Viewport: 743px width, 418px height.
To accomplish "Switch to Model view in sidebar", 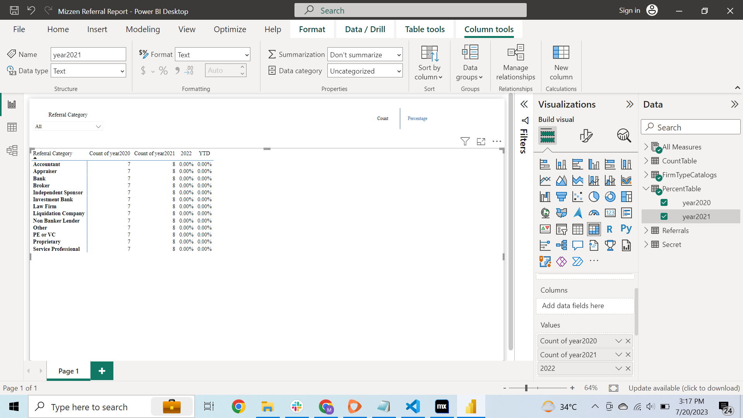I will (12, 150).
